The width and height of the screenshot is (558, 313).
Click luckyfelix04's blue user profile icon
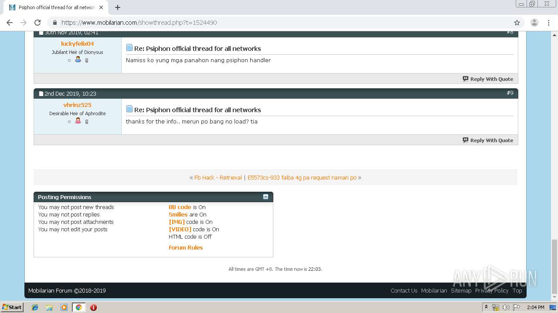78,60
